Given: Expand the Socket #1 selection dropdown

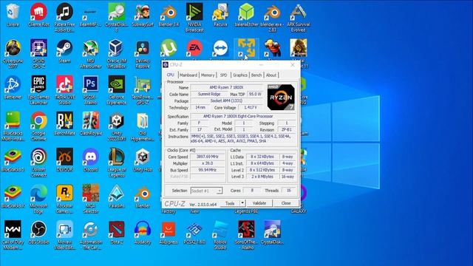Looking at the screenshot, I should pyautogui.click(x=220, y=191).
